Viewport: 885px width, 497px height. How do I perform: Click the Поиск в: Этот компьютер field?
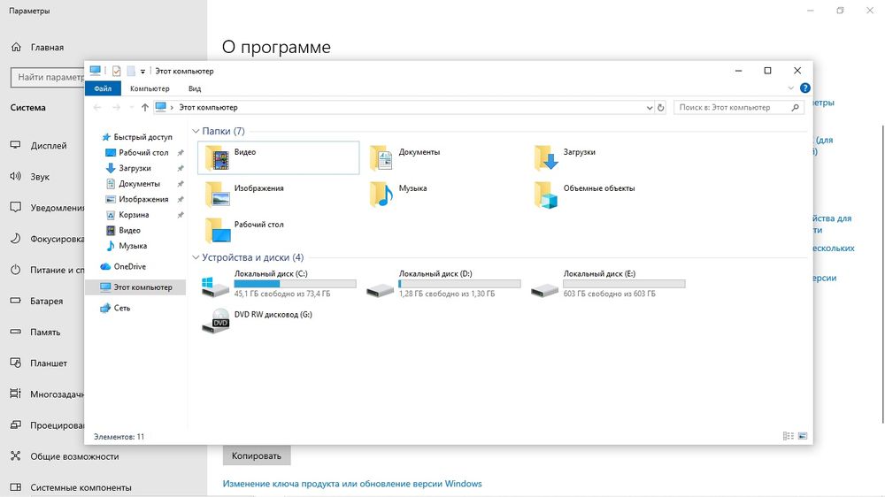point(738,107)
